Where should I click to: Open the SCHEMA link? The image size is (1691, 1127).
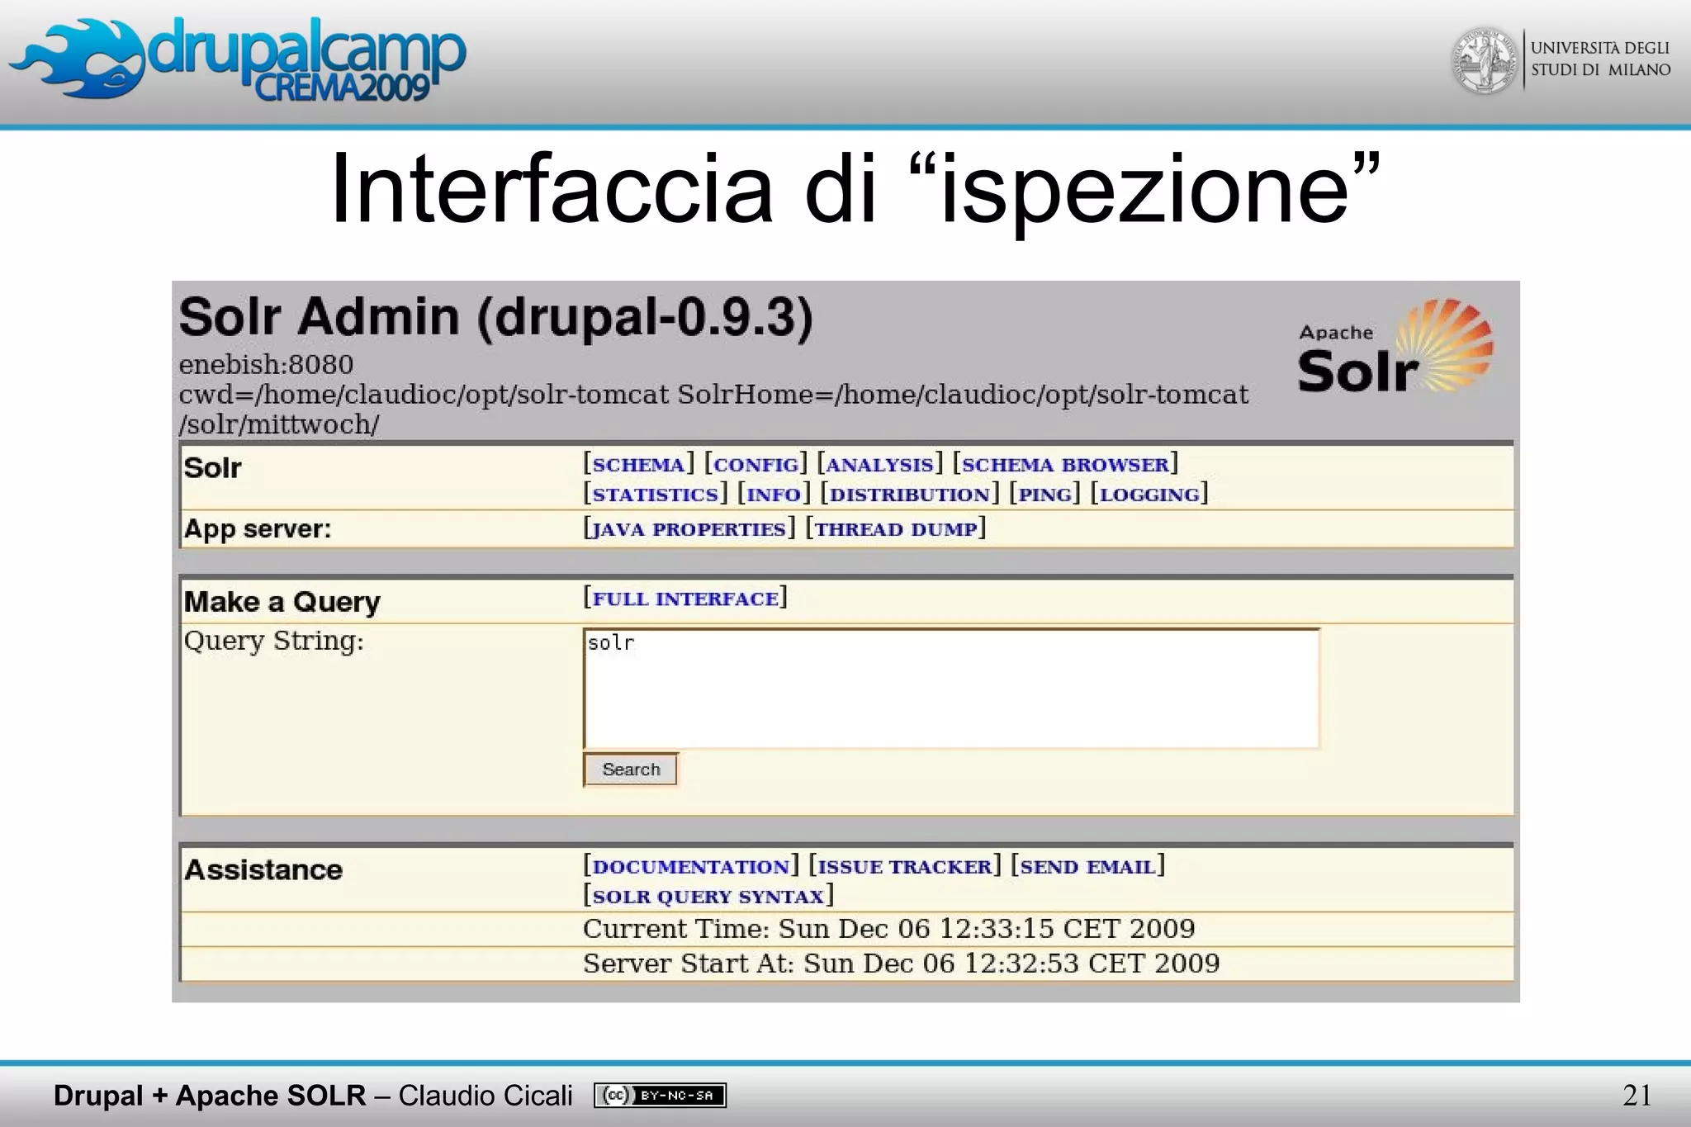pos(639,465)
